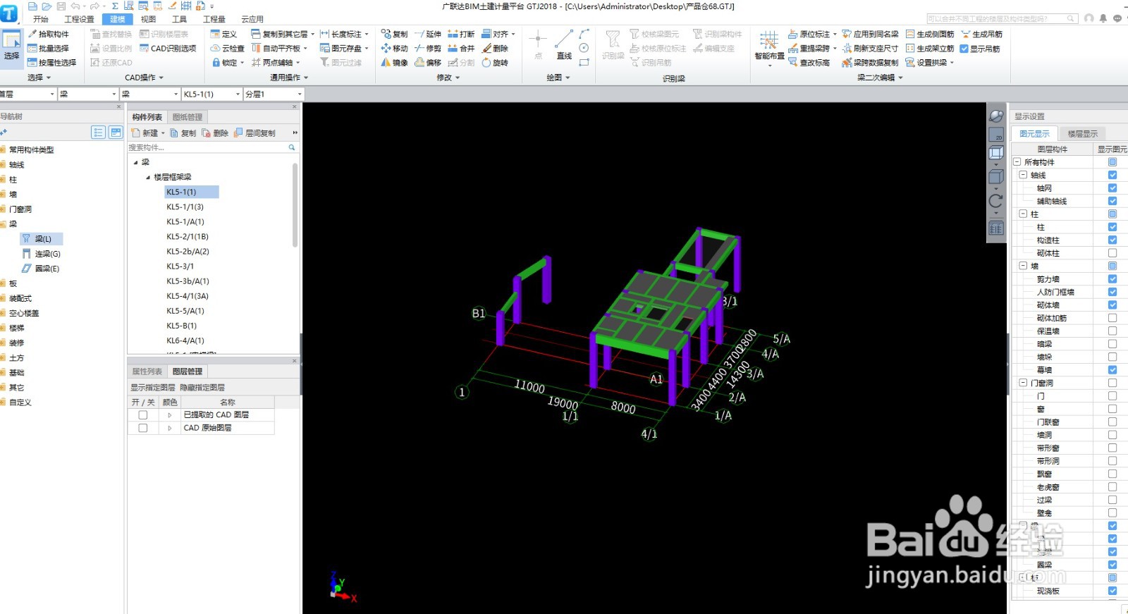This screenshot has width=1128, height=614.
Task: Click 生成侧面筋 generate side rebar
Action: tap(929, 34)
